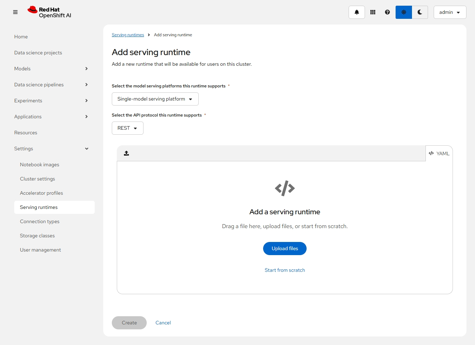Screen dimensions: 475x345
Task: Click the Red Hat OpenShift AI logo
Action: (49, 12)
